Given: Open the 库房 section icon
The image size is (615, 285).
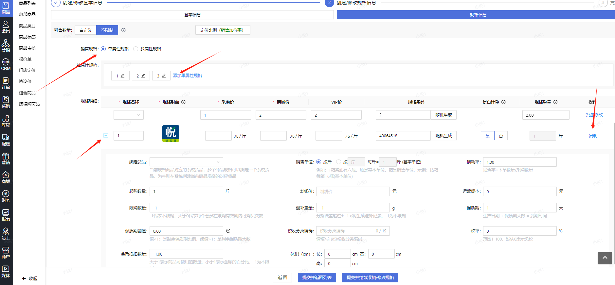Looking at the screenshot, I should pyautogui.click(x=6, y=121).
